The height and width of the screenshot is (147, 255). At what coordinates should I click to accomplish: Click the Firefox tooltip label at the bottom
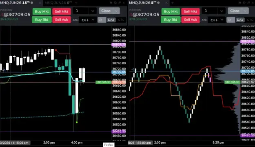point(109,145)
